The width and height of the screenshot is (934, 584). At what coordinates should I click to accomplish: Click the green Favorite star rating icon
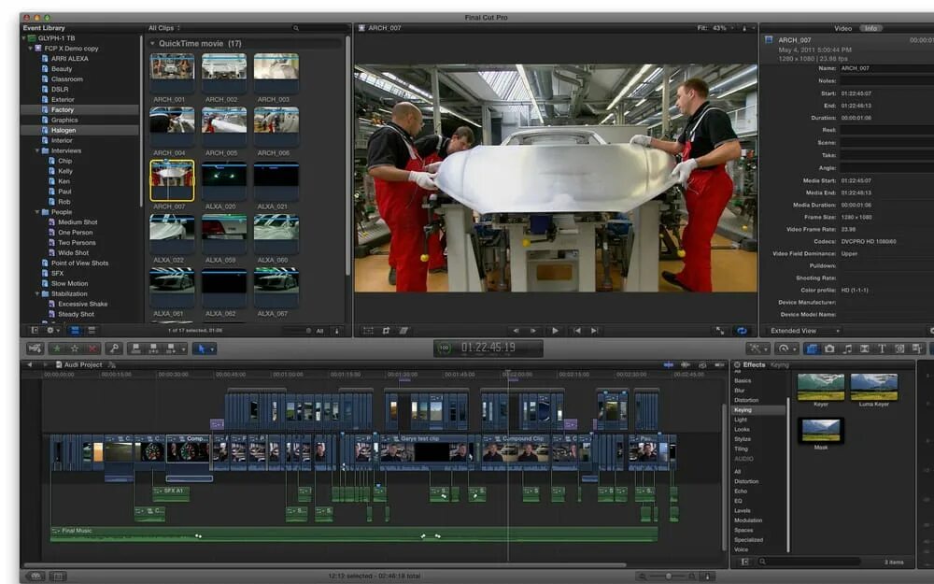(x=55, y=347)
